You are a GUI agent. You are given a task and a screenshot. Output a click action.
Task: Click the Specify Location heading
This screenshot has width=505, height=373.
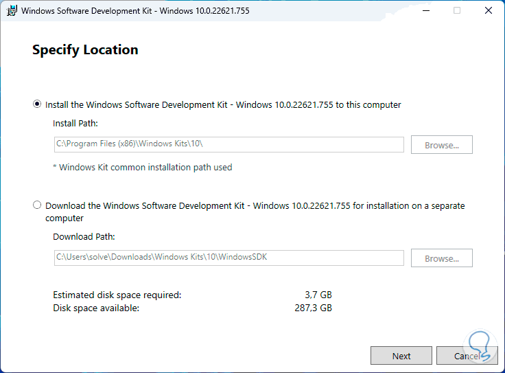85,50
